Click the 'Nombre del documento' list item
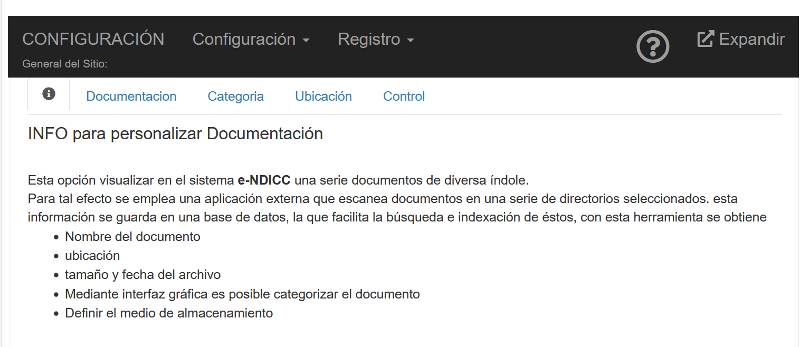The width and height of the screenshot is (800, 347). click(x=132, y=237)
